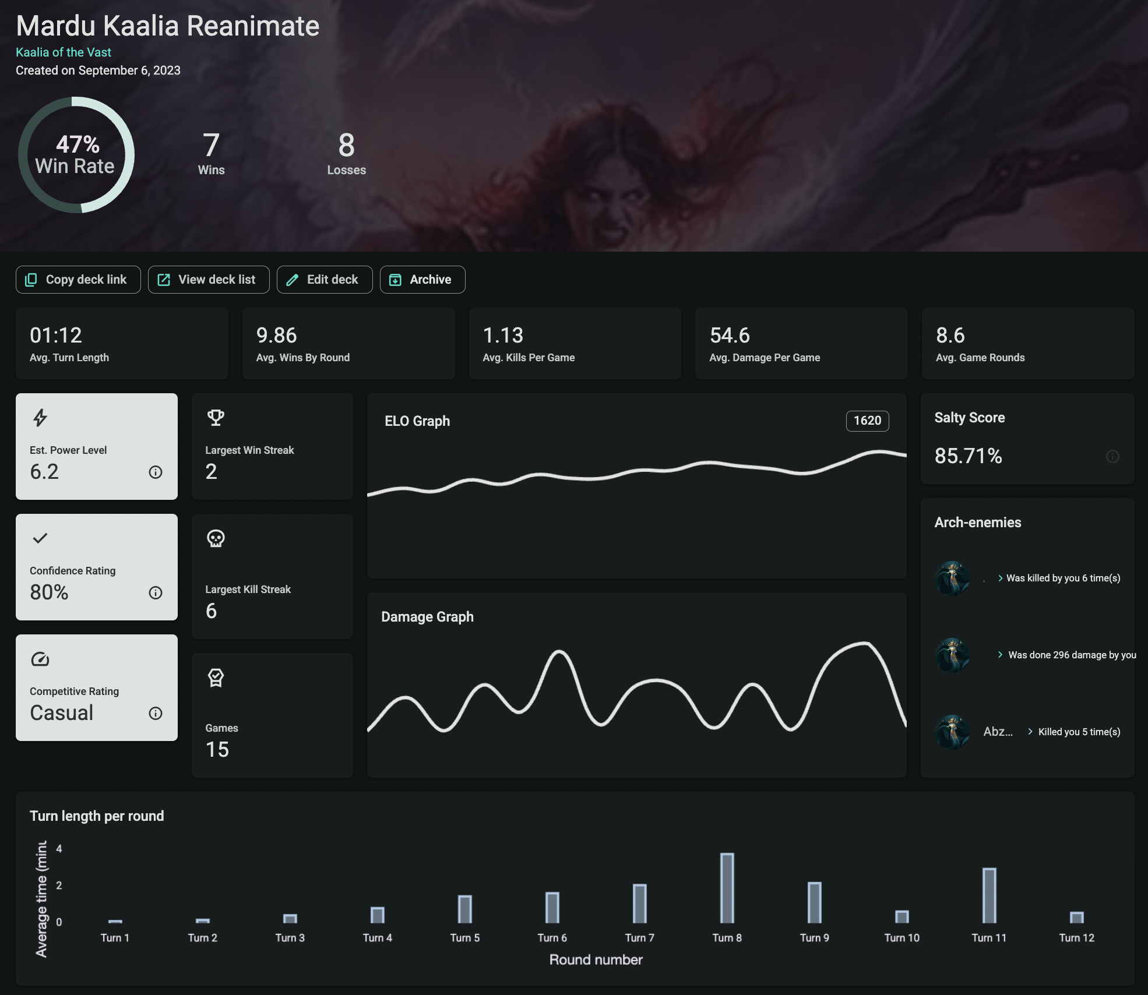Click the checkmark icon on Confidence Rating card
This screenshot has width=1148, height=995.
click(x=40, y=538)
